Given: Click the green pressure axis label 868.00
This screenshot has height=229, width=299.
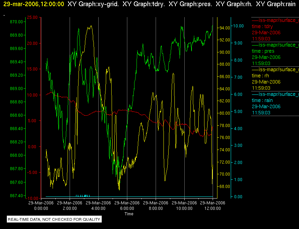Looking at the screenshot, I should [16, 155].
